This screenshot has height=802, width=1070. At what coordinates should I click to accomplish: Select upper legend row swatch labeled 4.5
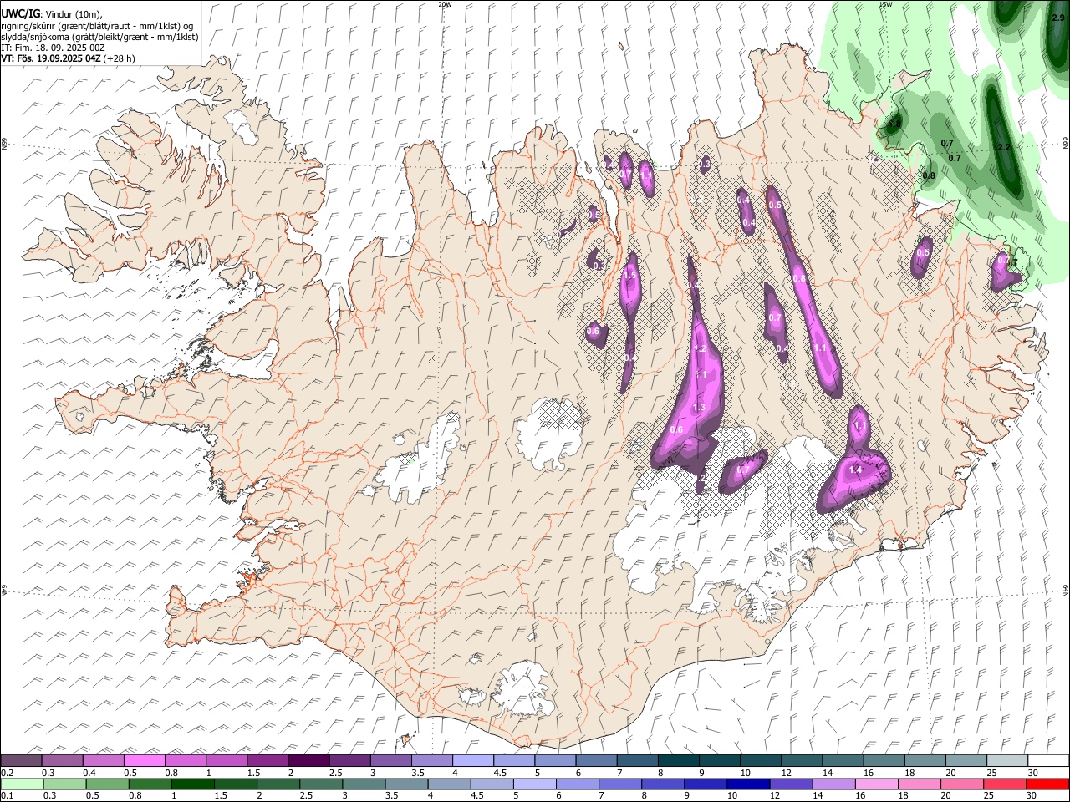coord(514,760)
